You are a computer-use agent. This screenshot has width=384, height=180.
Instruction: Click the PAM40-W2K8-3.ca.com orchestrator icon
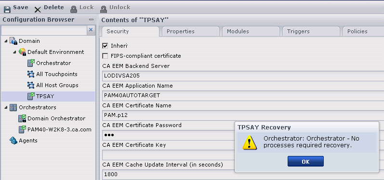click(x=22, y=129)
